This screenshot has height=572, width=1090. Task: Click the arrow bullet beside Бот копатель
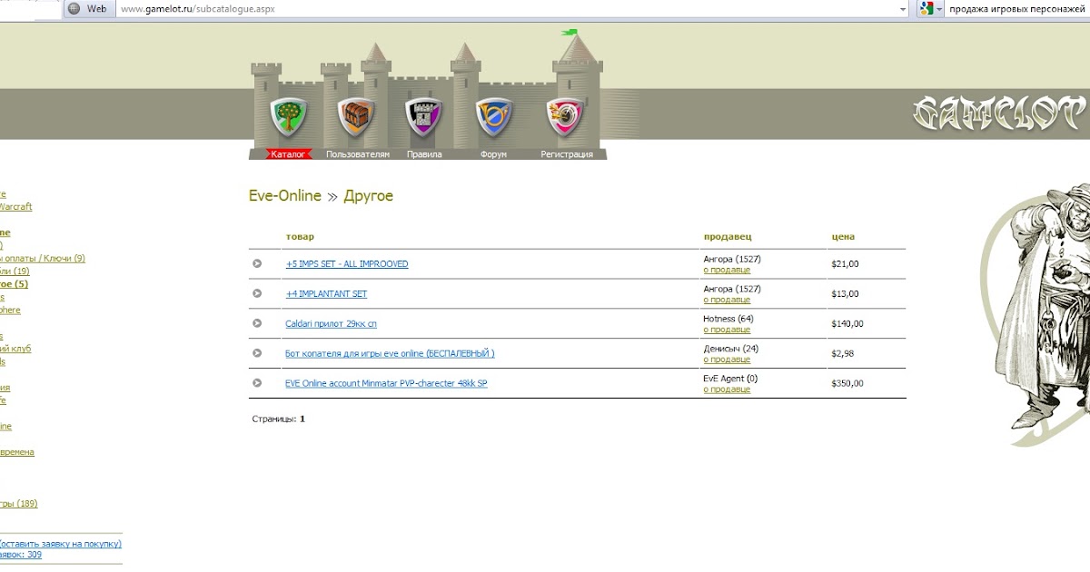point(257,353)
